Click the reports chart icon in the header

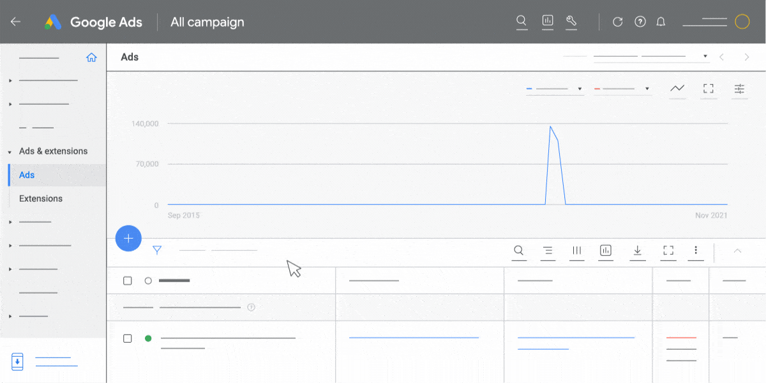(x=547, y=21)
